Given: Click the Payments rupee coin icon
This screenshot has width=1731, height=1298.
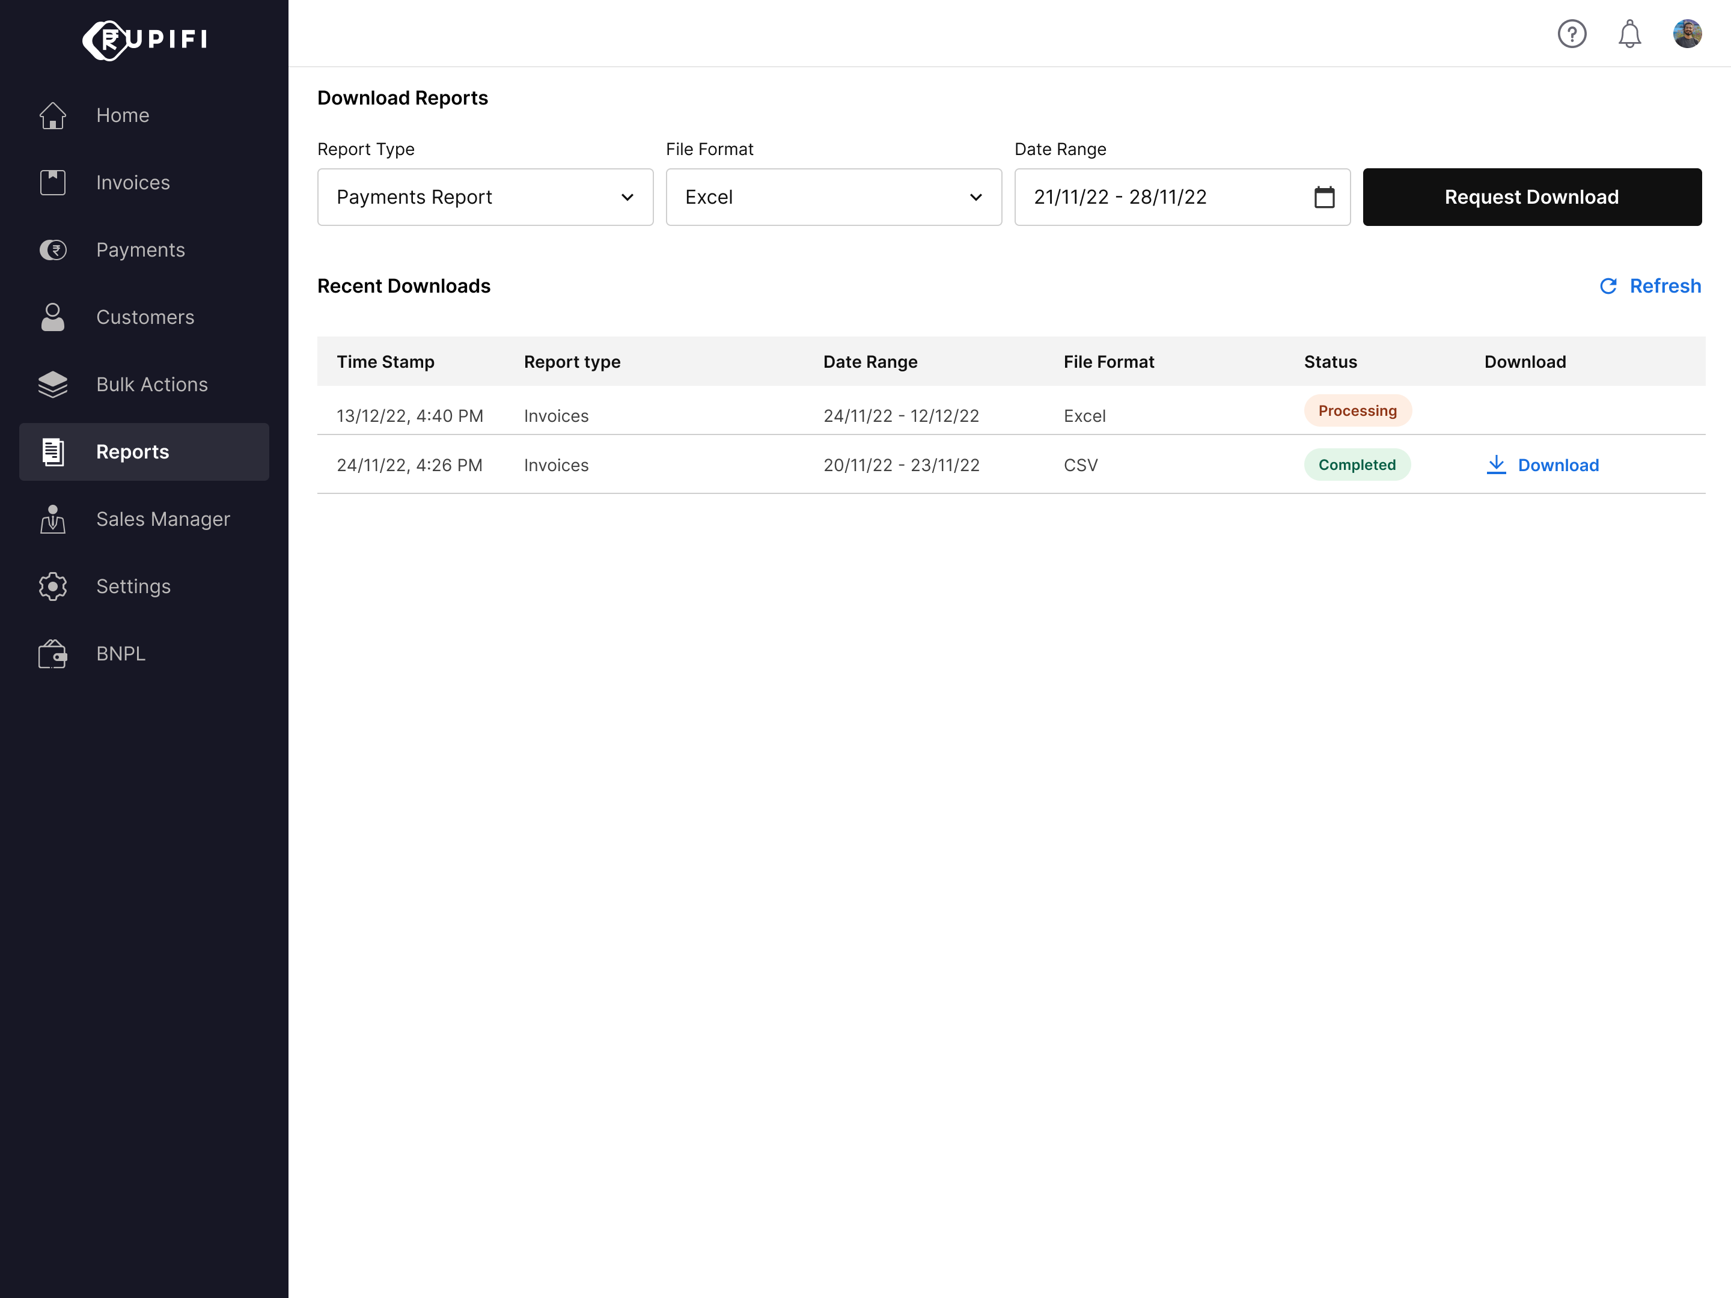Looking at the screenshot, I should click(x=52, y=251).
